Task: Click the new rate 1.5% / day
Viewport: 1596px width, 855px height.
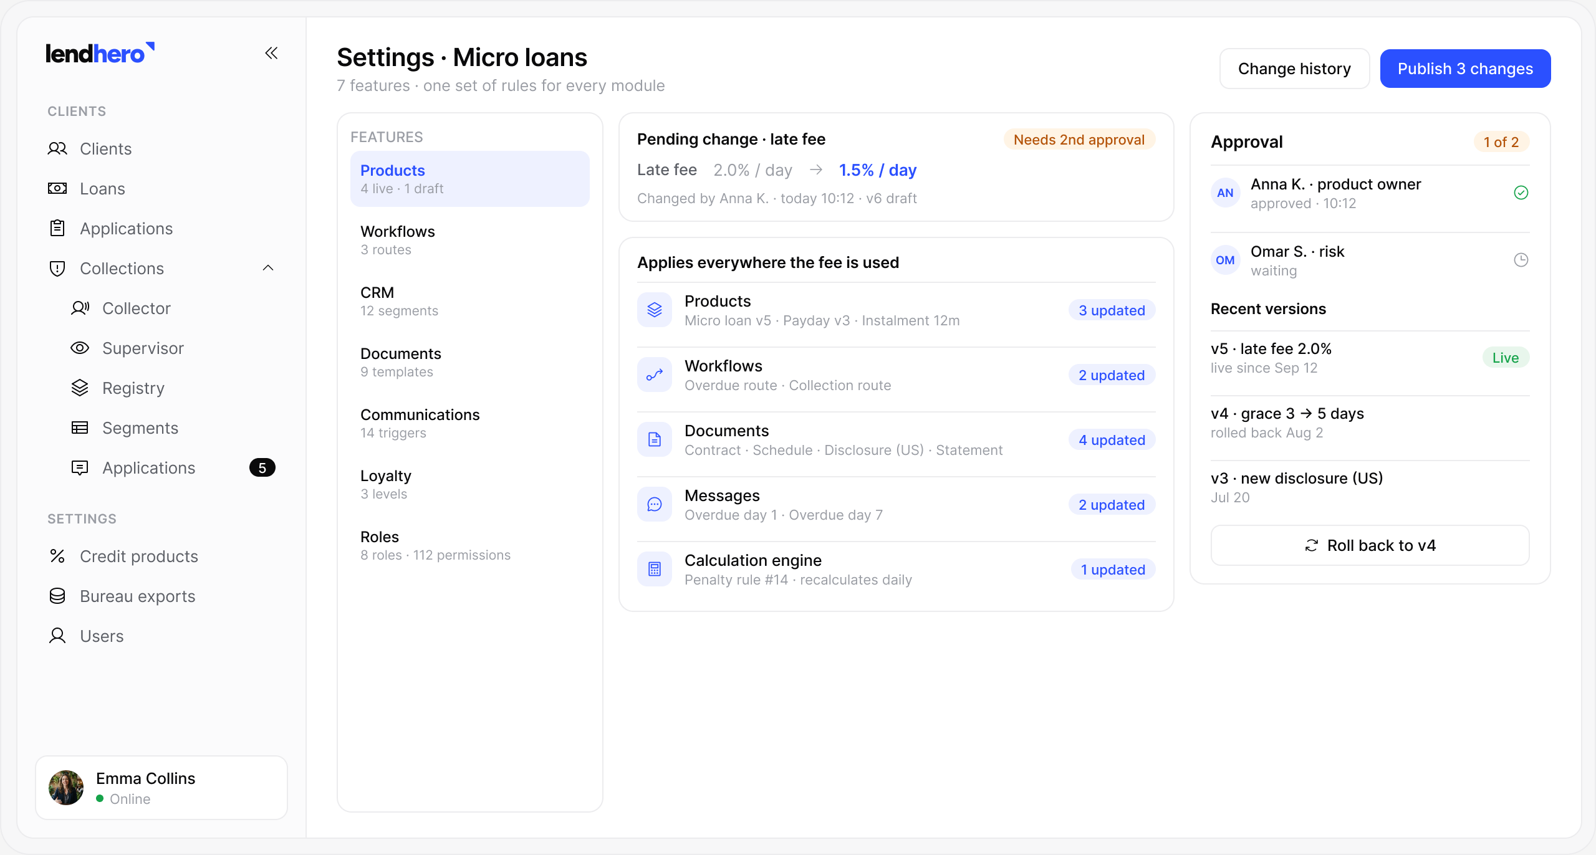Action: coord(877,170)
